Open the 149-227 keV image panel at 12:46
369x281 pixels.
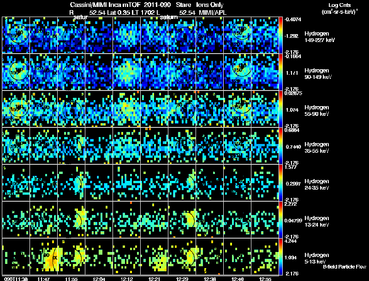(237, 35)
